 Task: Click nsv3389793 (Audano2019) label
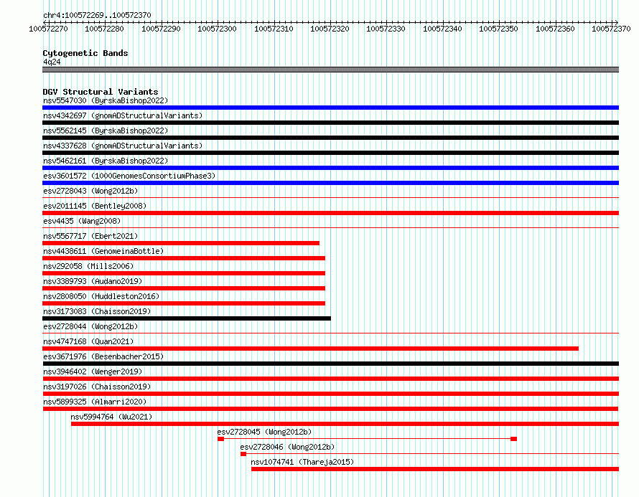pyautogui.click(x=93, y=281)
